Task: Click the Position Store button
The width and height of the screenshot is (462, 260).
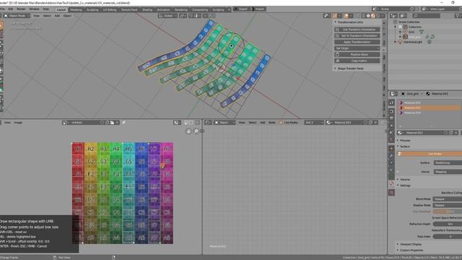Action: coord(357,55)
